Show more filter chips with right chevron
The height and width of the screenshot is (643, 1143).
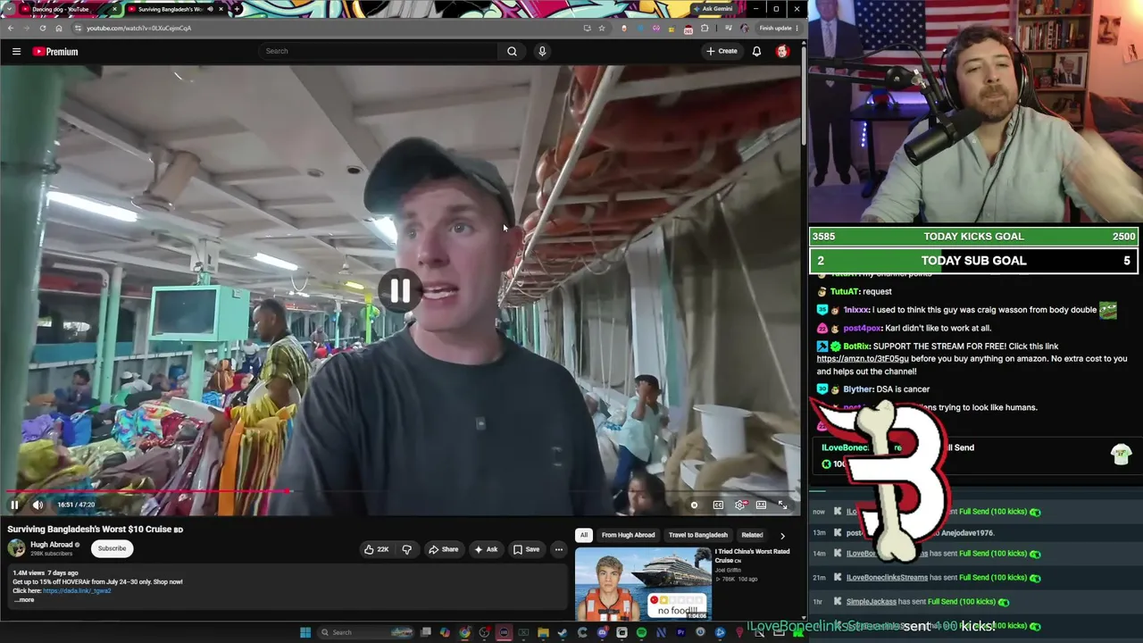(782, 536)
